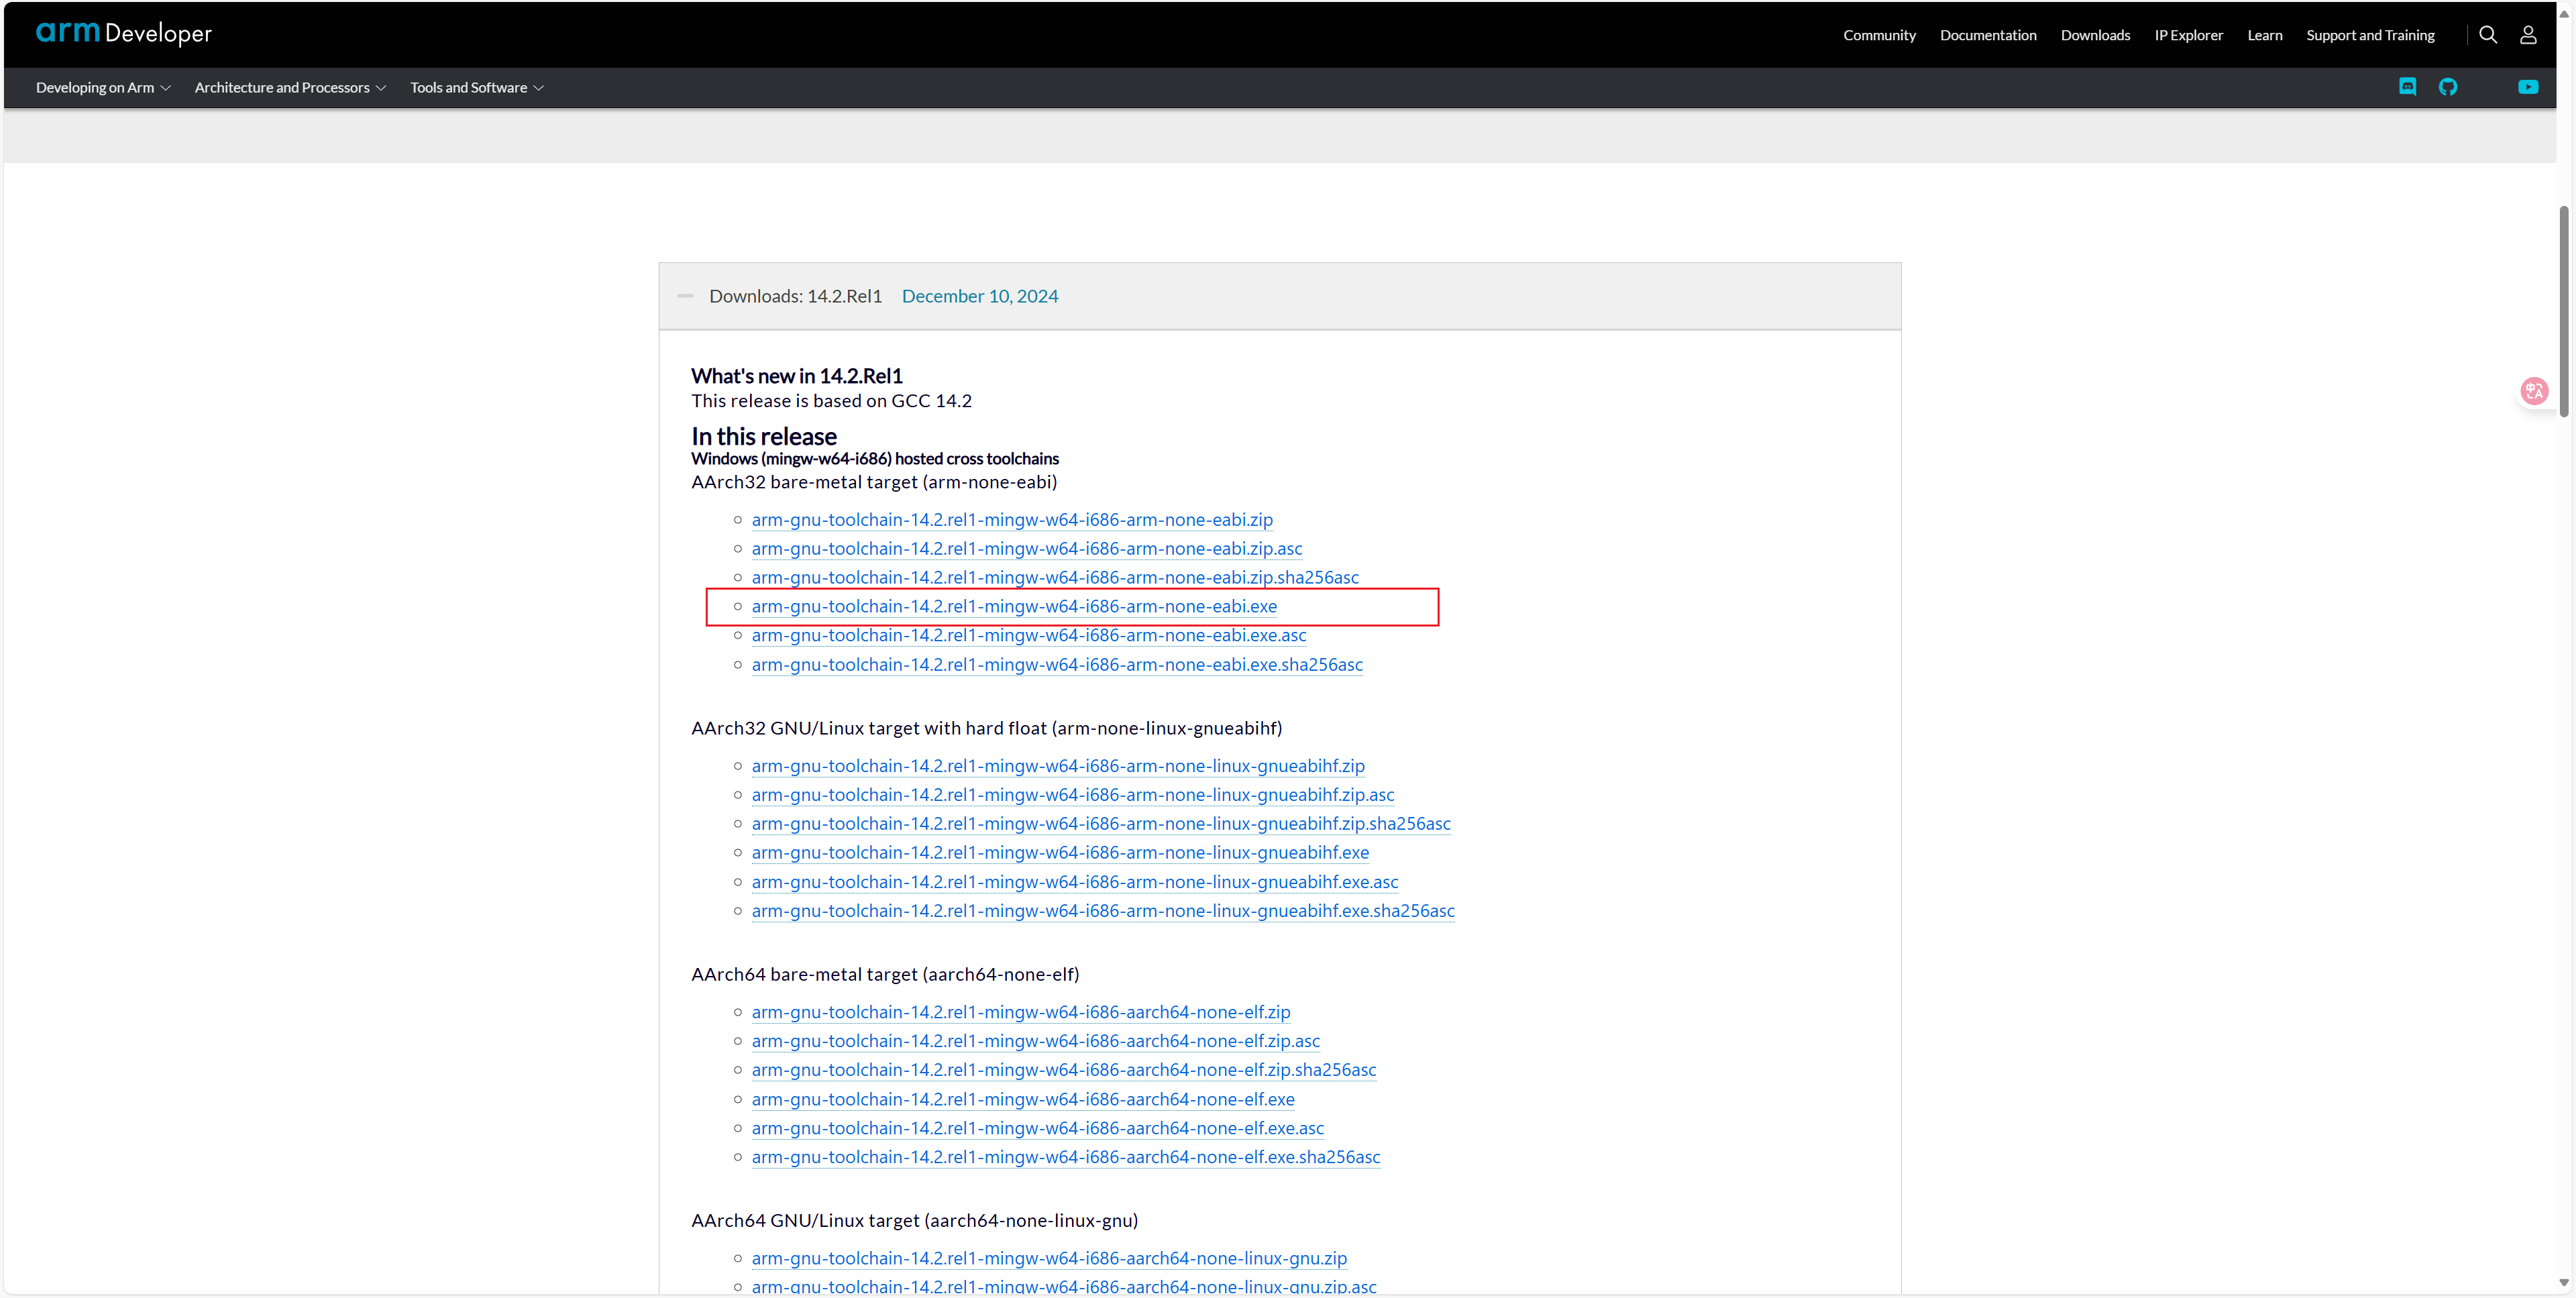Open aarch64-none-elf.zip.sha256asc link
The width and height of the screenshot is (2576, 1298).
(x=1064, y=1070)
